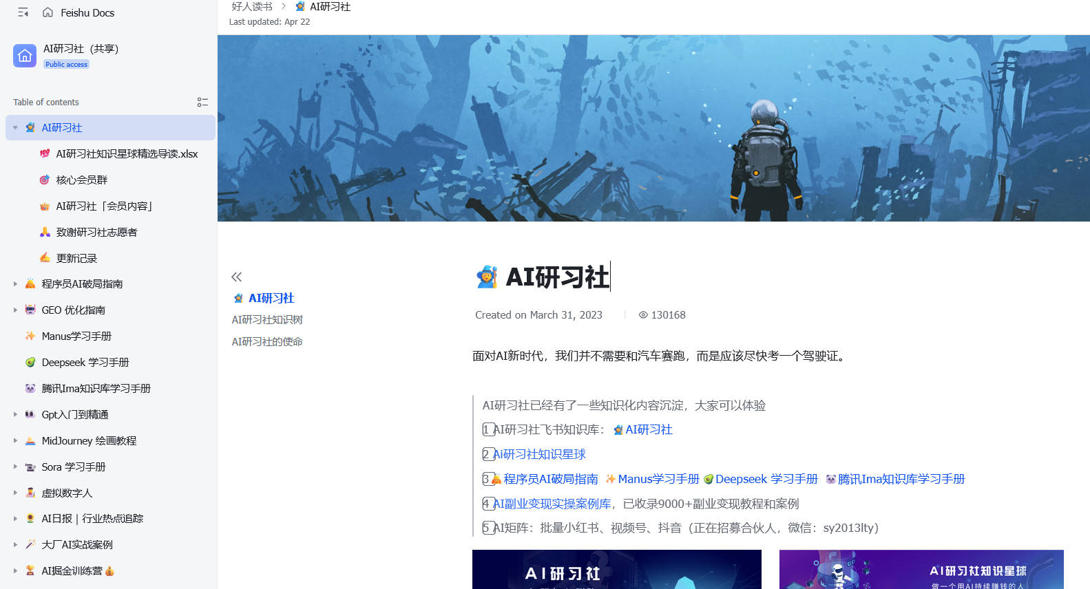Select AI研习社 heading in the outline

271,298
